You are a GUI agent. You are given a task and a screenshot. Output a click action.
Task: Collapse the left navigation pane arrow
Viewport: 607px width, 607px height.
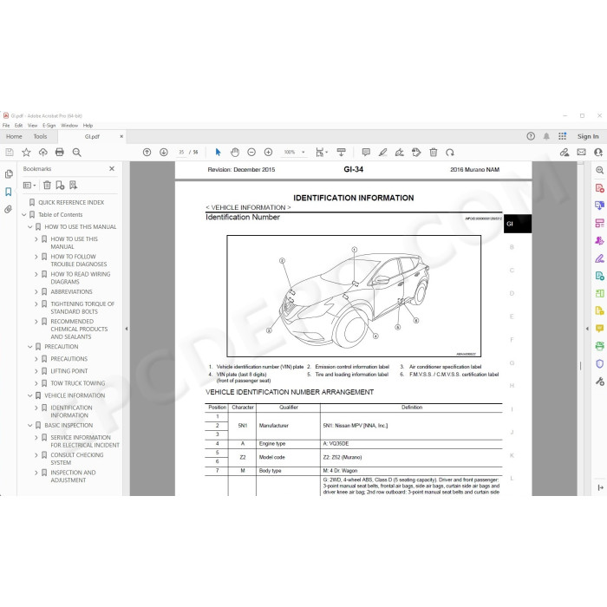point(127,329)
